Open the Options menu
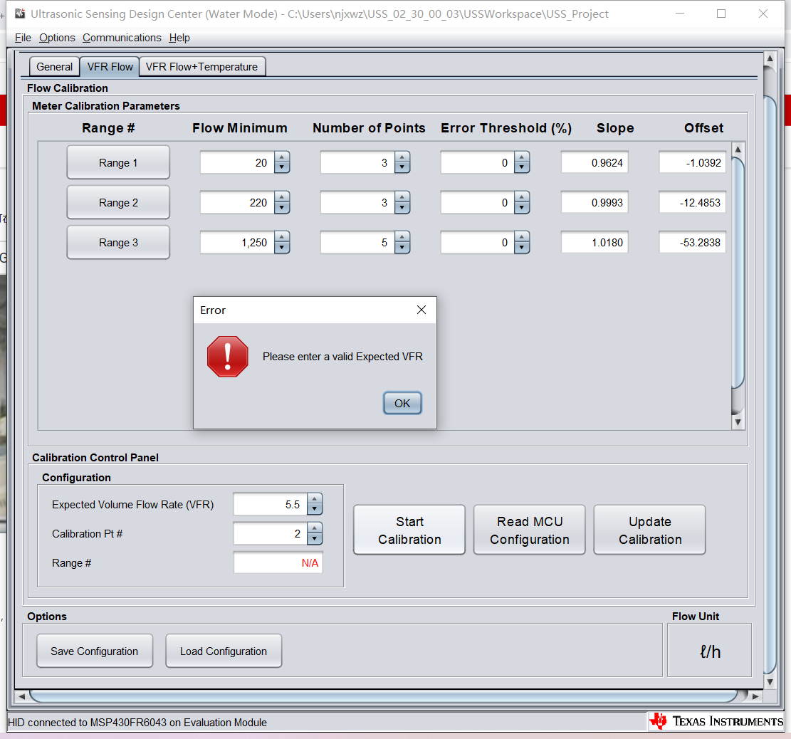Viewport: 791px width, 739px height. [57, 38]
